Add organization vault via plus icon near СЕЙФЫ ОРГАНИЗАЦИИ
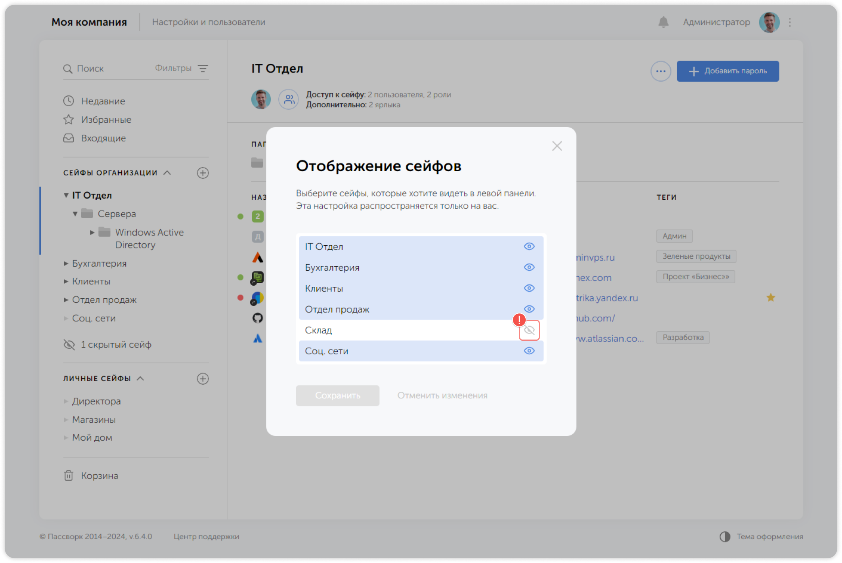Viewport: 842px width, 563px height. 203,173
